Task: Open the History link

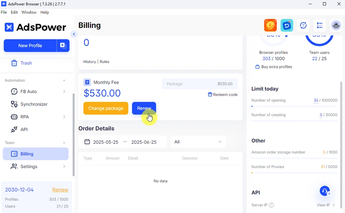Action: 90,62
